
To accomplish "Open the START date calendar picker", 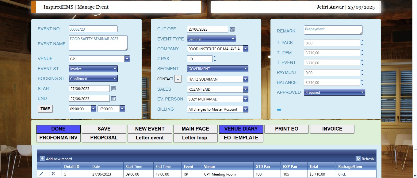I will [x=114, y=89].
